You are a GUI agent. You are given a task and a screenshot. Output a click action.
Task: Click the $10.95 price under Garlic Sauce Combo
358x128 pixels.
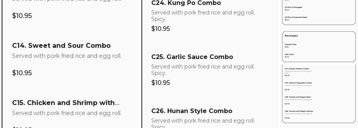tap(161, 83)
